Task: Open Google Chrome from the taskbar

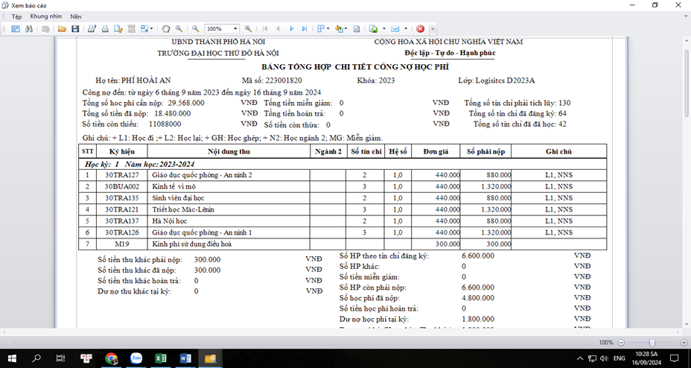Action: (111, 359)
